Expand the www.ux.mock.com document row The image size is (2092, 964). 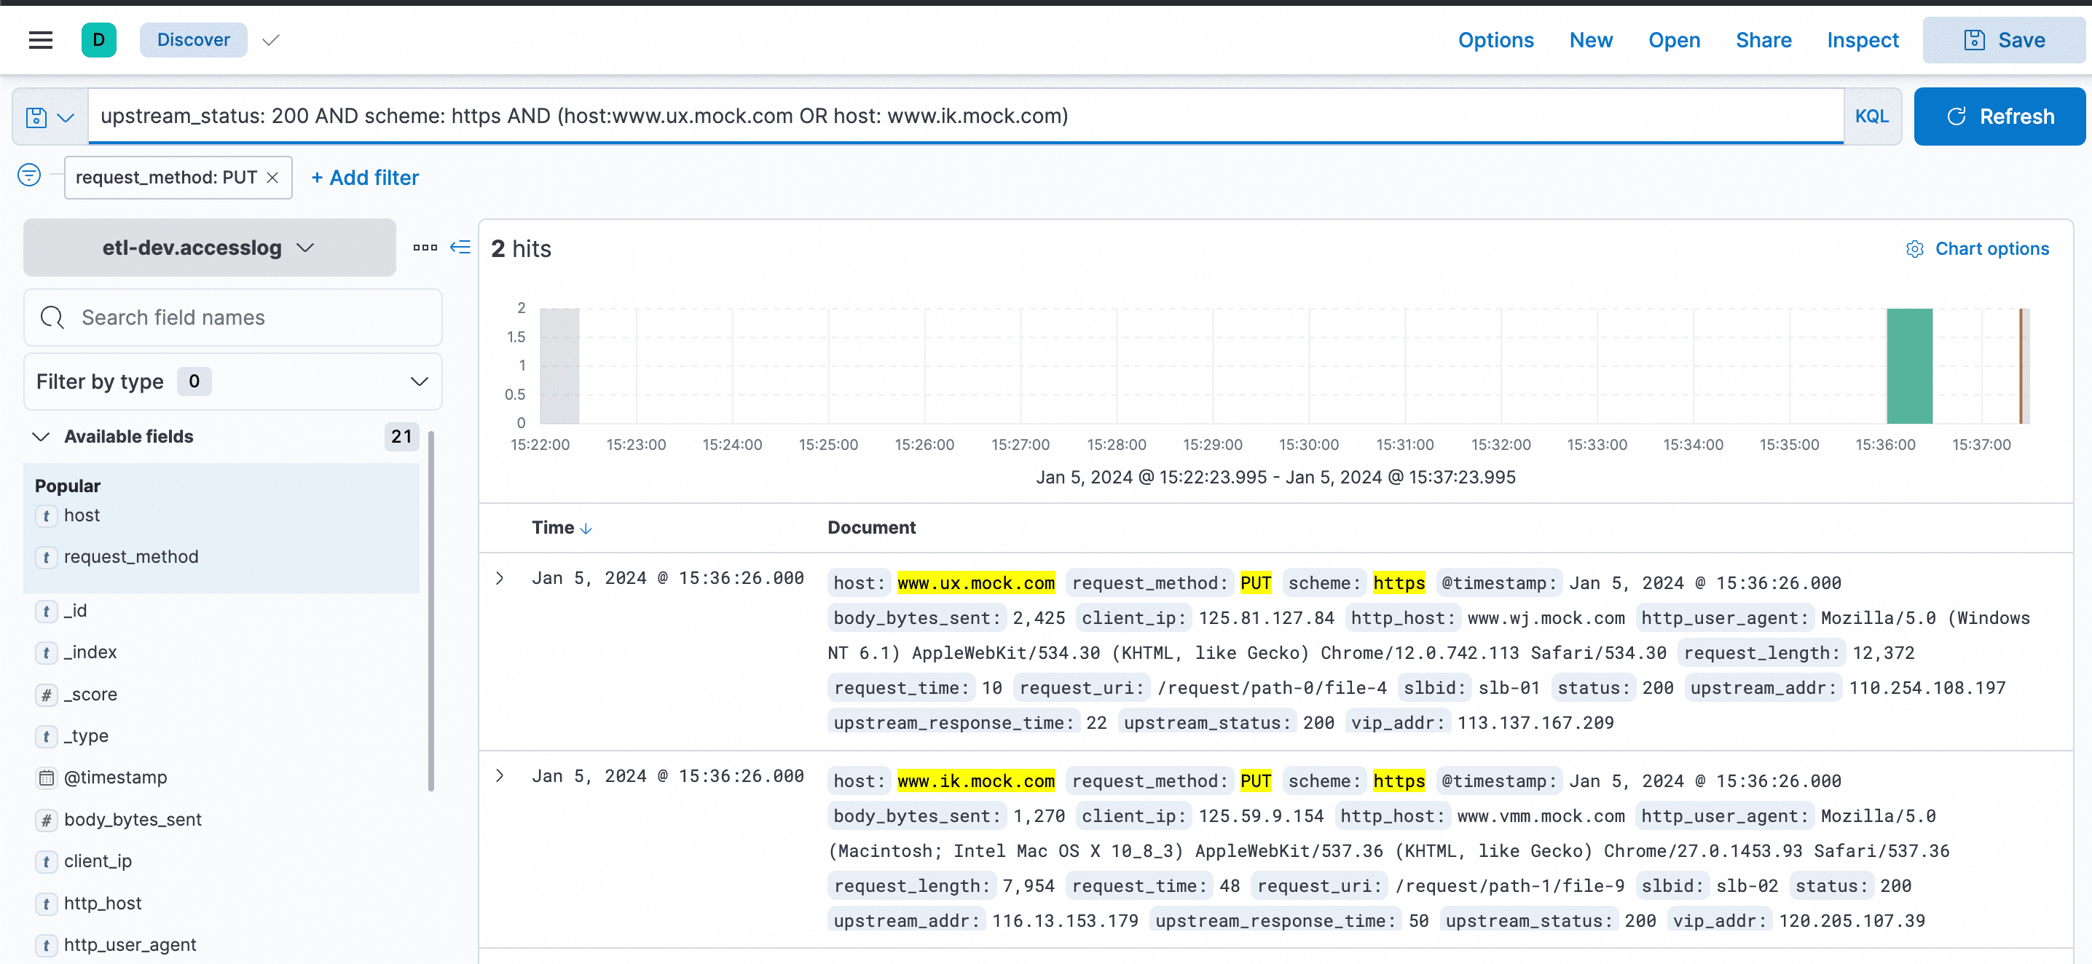[x=500, y=579]
